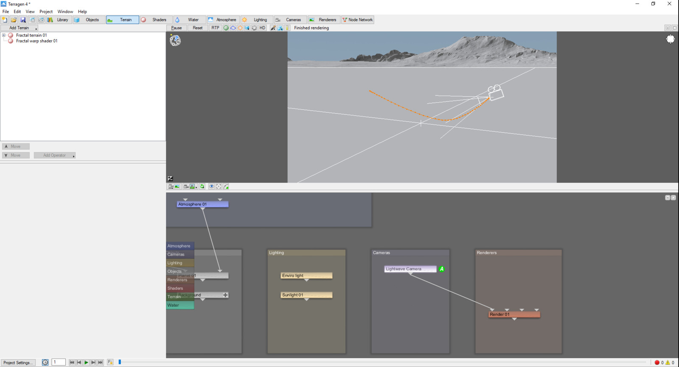The width and height of the screenshot is (679, 367).
Task: Click the Move up button
Action: coord(16,147)
